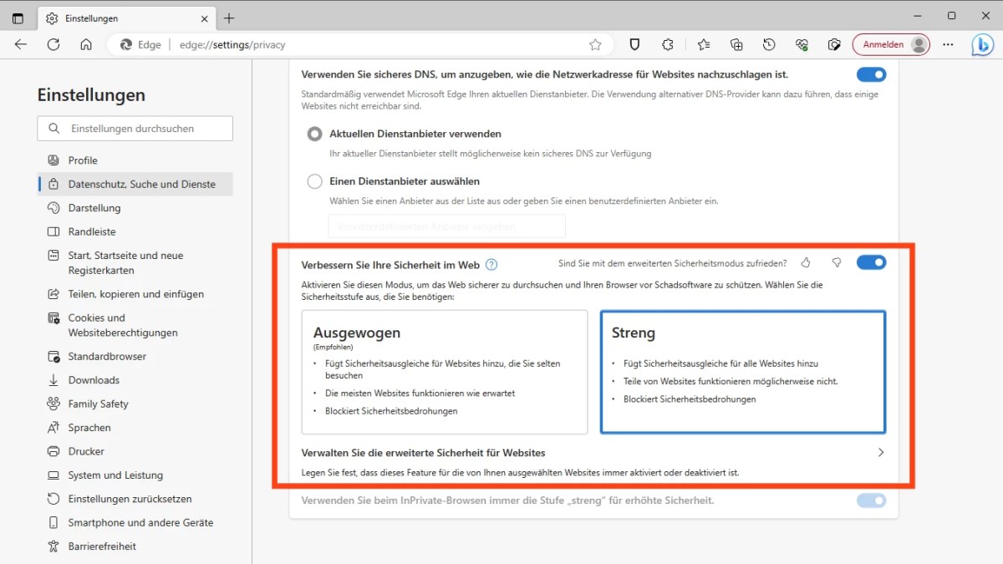Open the Collections icon
1003x564 pixels.
(736, 45)
